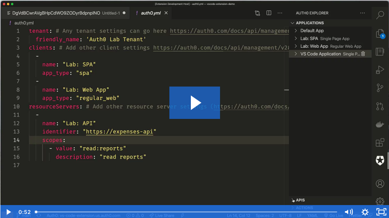Open the Source Control branch icon
Screen dimensions: 389x218
[x=380, y=88]
